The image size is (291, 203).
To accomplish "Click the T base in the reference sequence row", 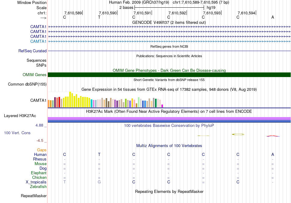I will [x=99, y=17].
